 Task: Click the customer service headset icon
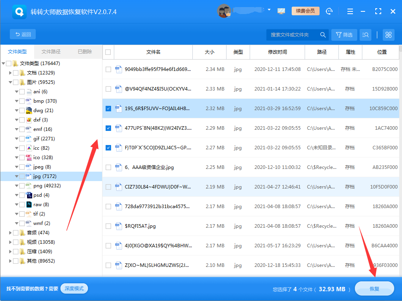point(330,11)
